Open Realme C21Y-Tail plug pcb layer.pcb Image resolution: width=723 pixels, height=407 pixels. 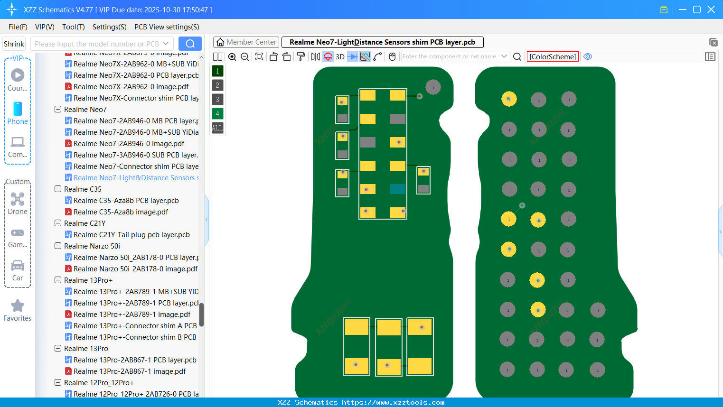[131, 234]
